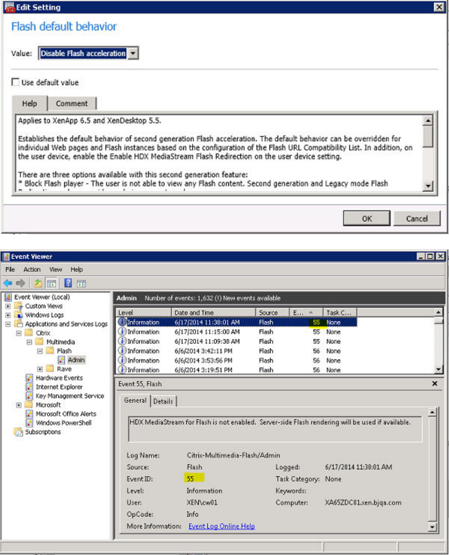This screenshot has width=449, height=555.
Task: Collapse Applications and Services Logs node
Action: click(x=8, y=324)
